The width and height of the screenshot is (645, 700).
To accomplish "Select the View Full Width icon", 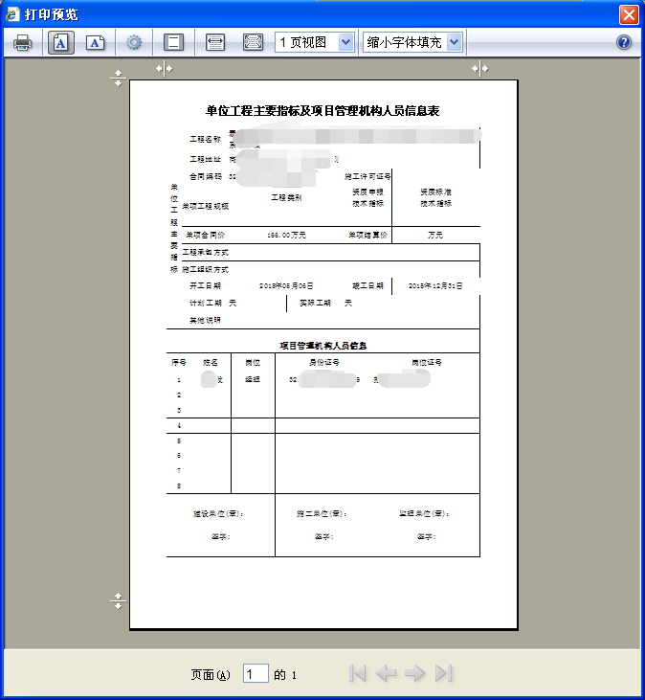I will tap(215, 42).
